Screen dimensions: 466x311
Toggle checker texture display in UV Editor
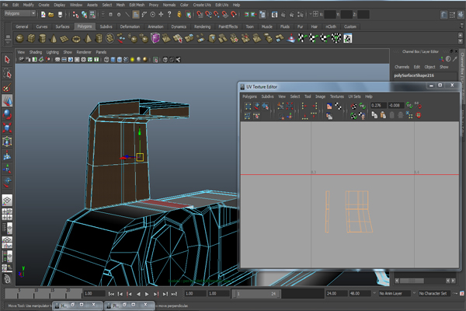pyautogui.click(x=338, y=106)
